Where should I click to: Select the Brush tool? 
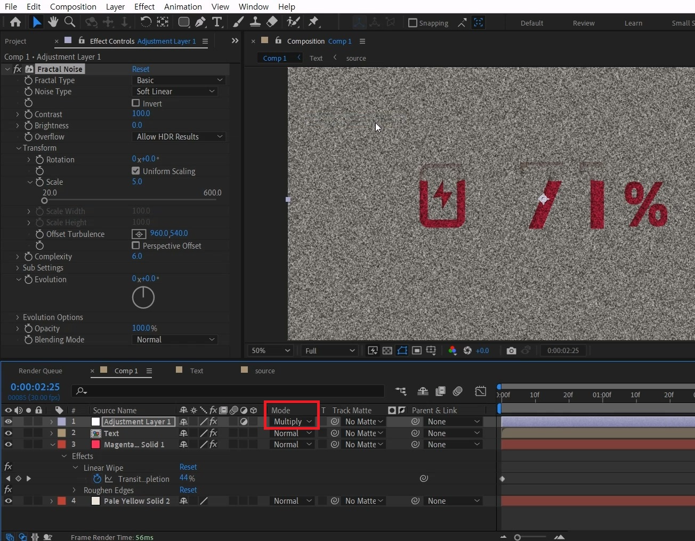click(x=238, y=22)
